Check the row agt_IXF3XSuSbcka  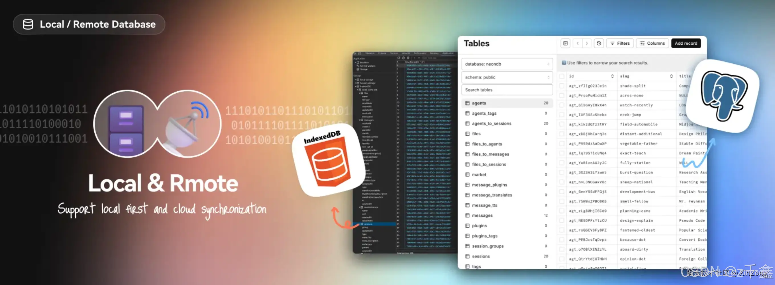[561, 115]
